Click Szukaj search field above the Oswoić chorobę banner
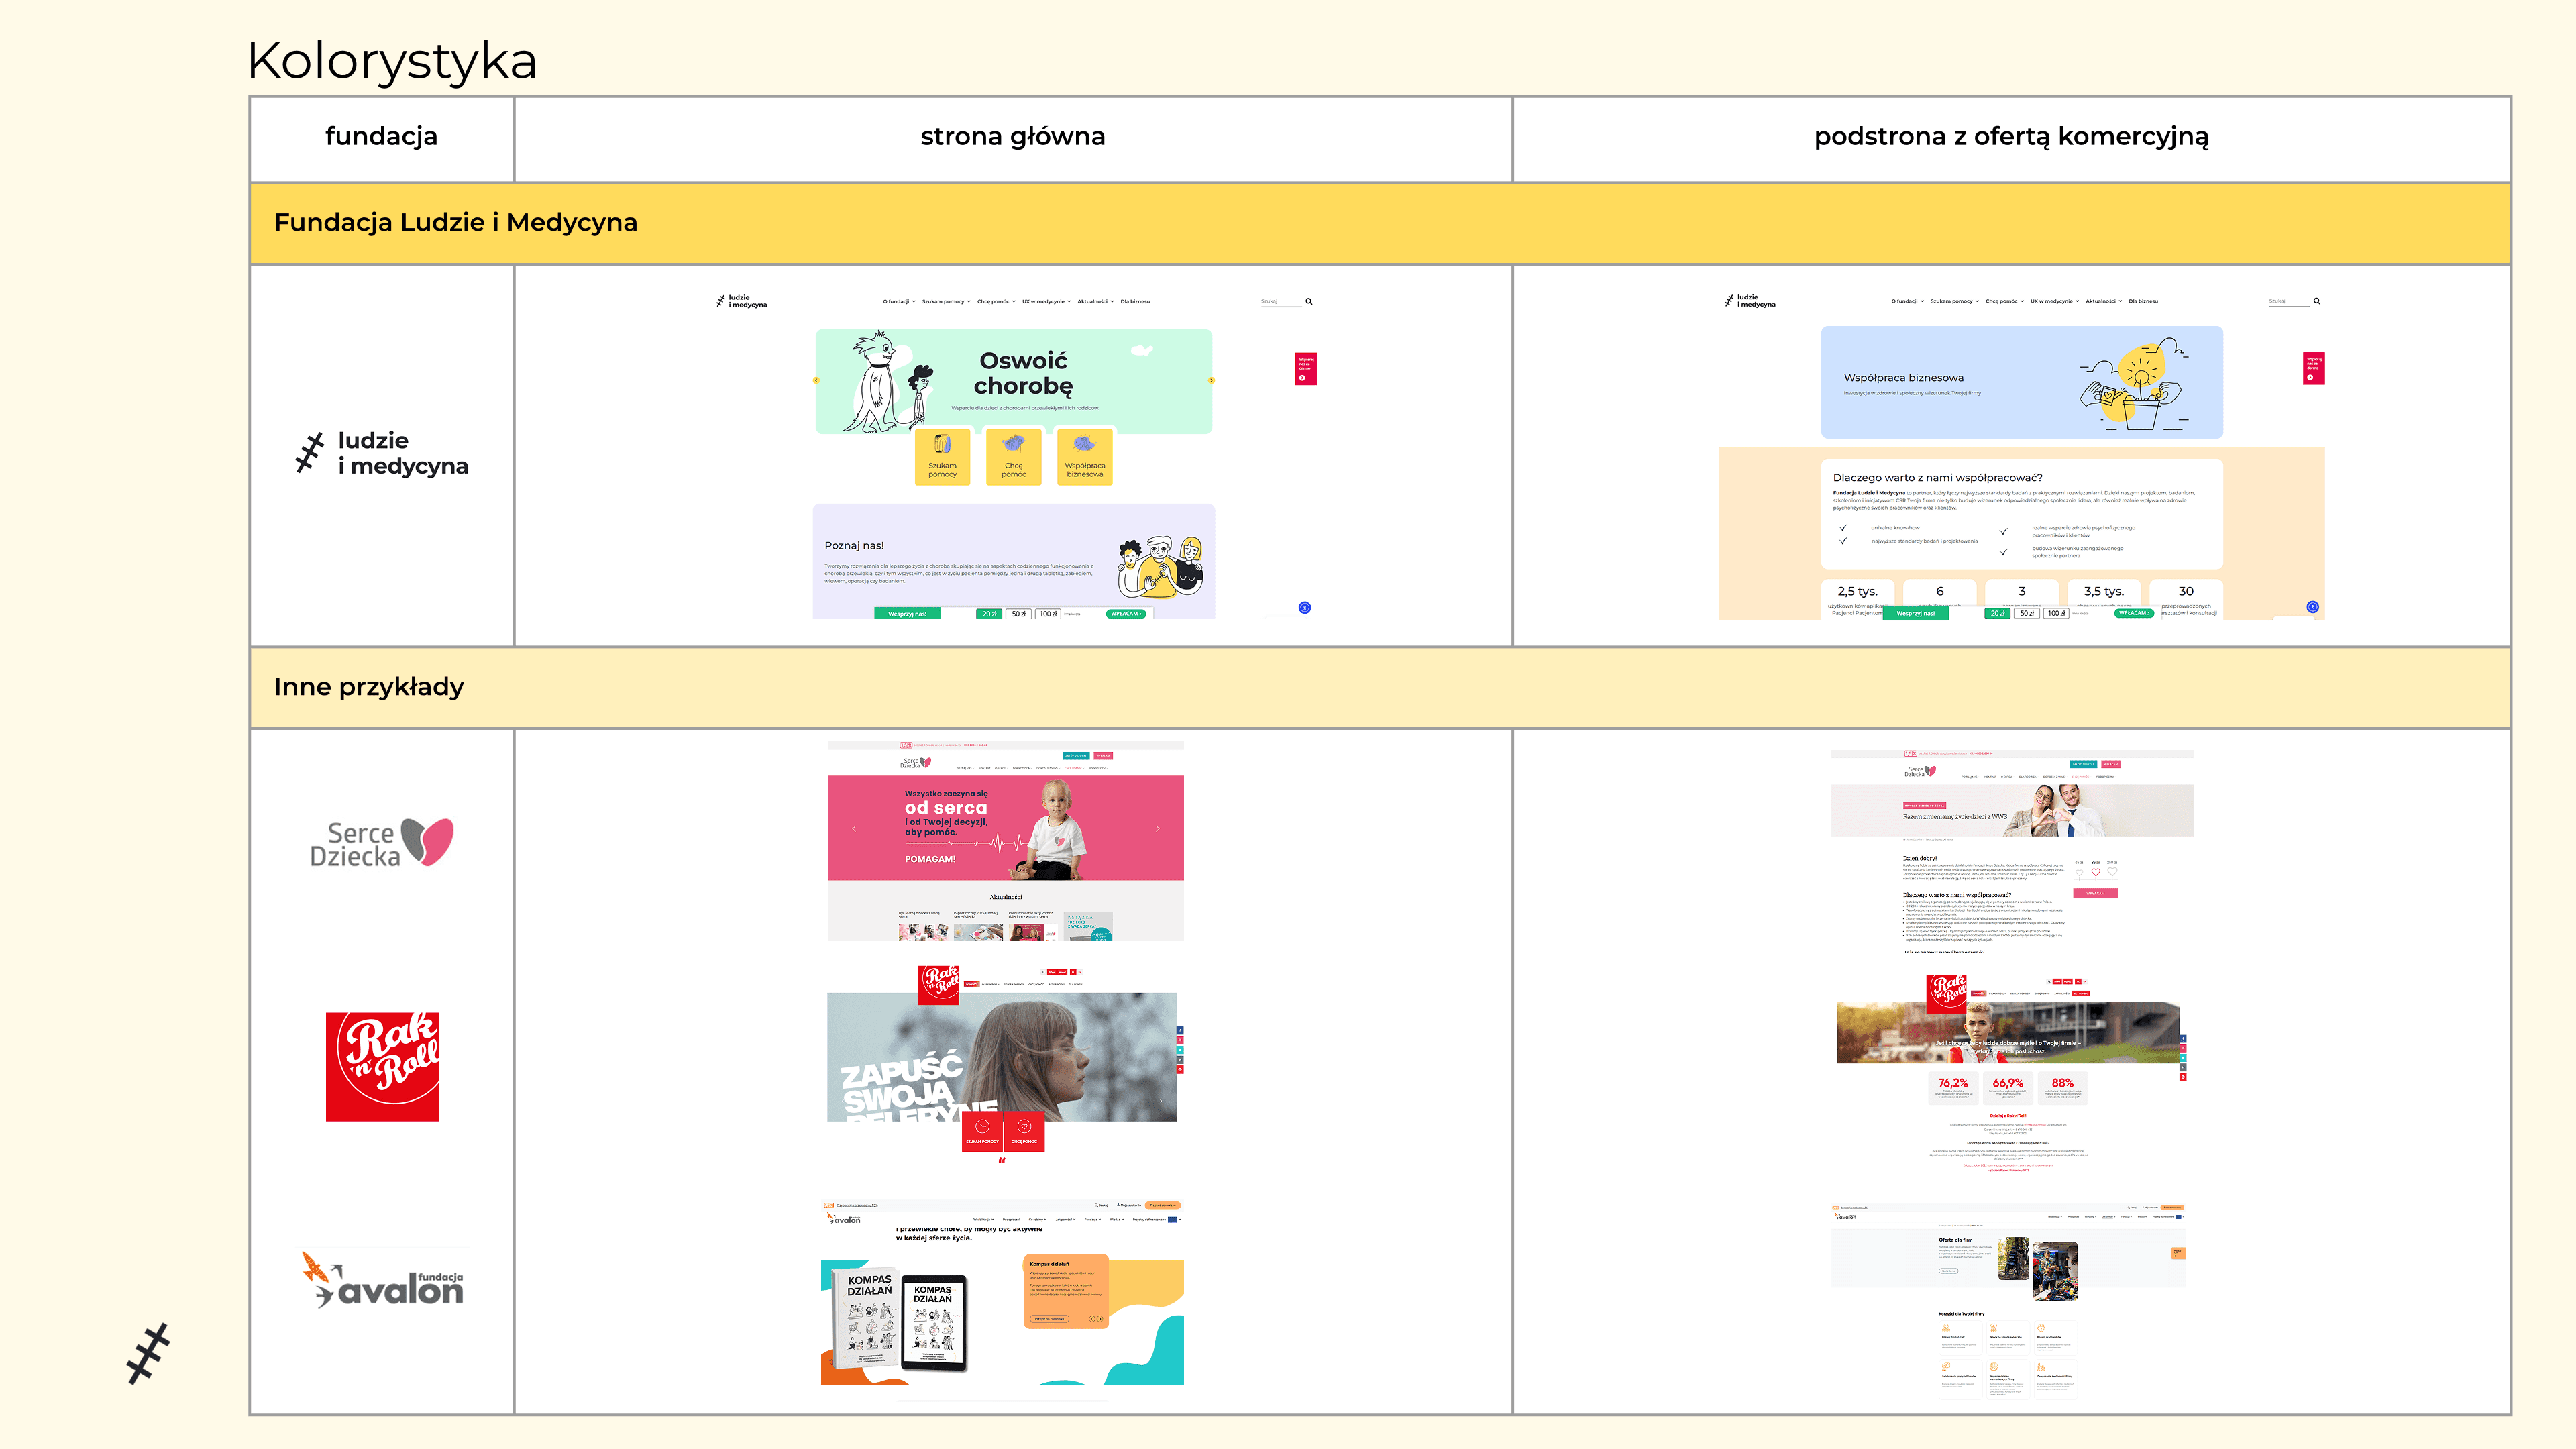This screenshot has height=1449, width=2576. 1280,301
